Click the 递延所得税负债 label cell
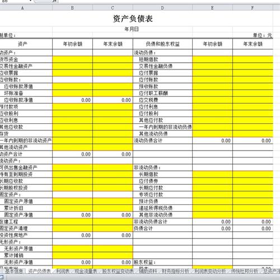 162,208
